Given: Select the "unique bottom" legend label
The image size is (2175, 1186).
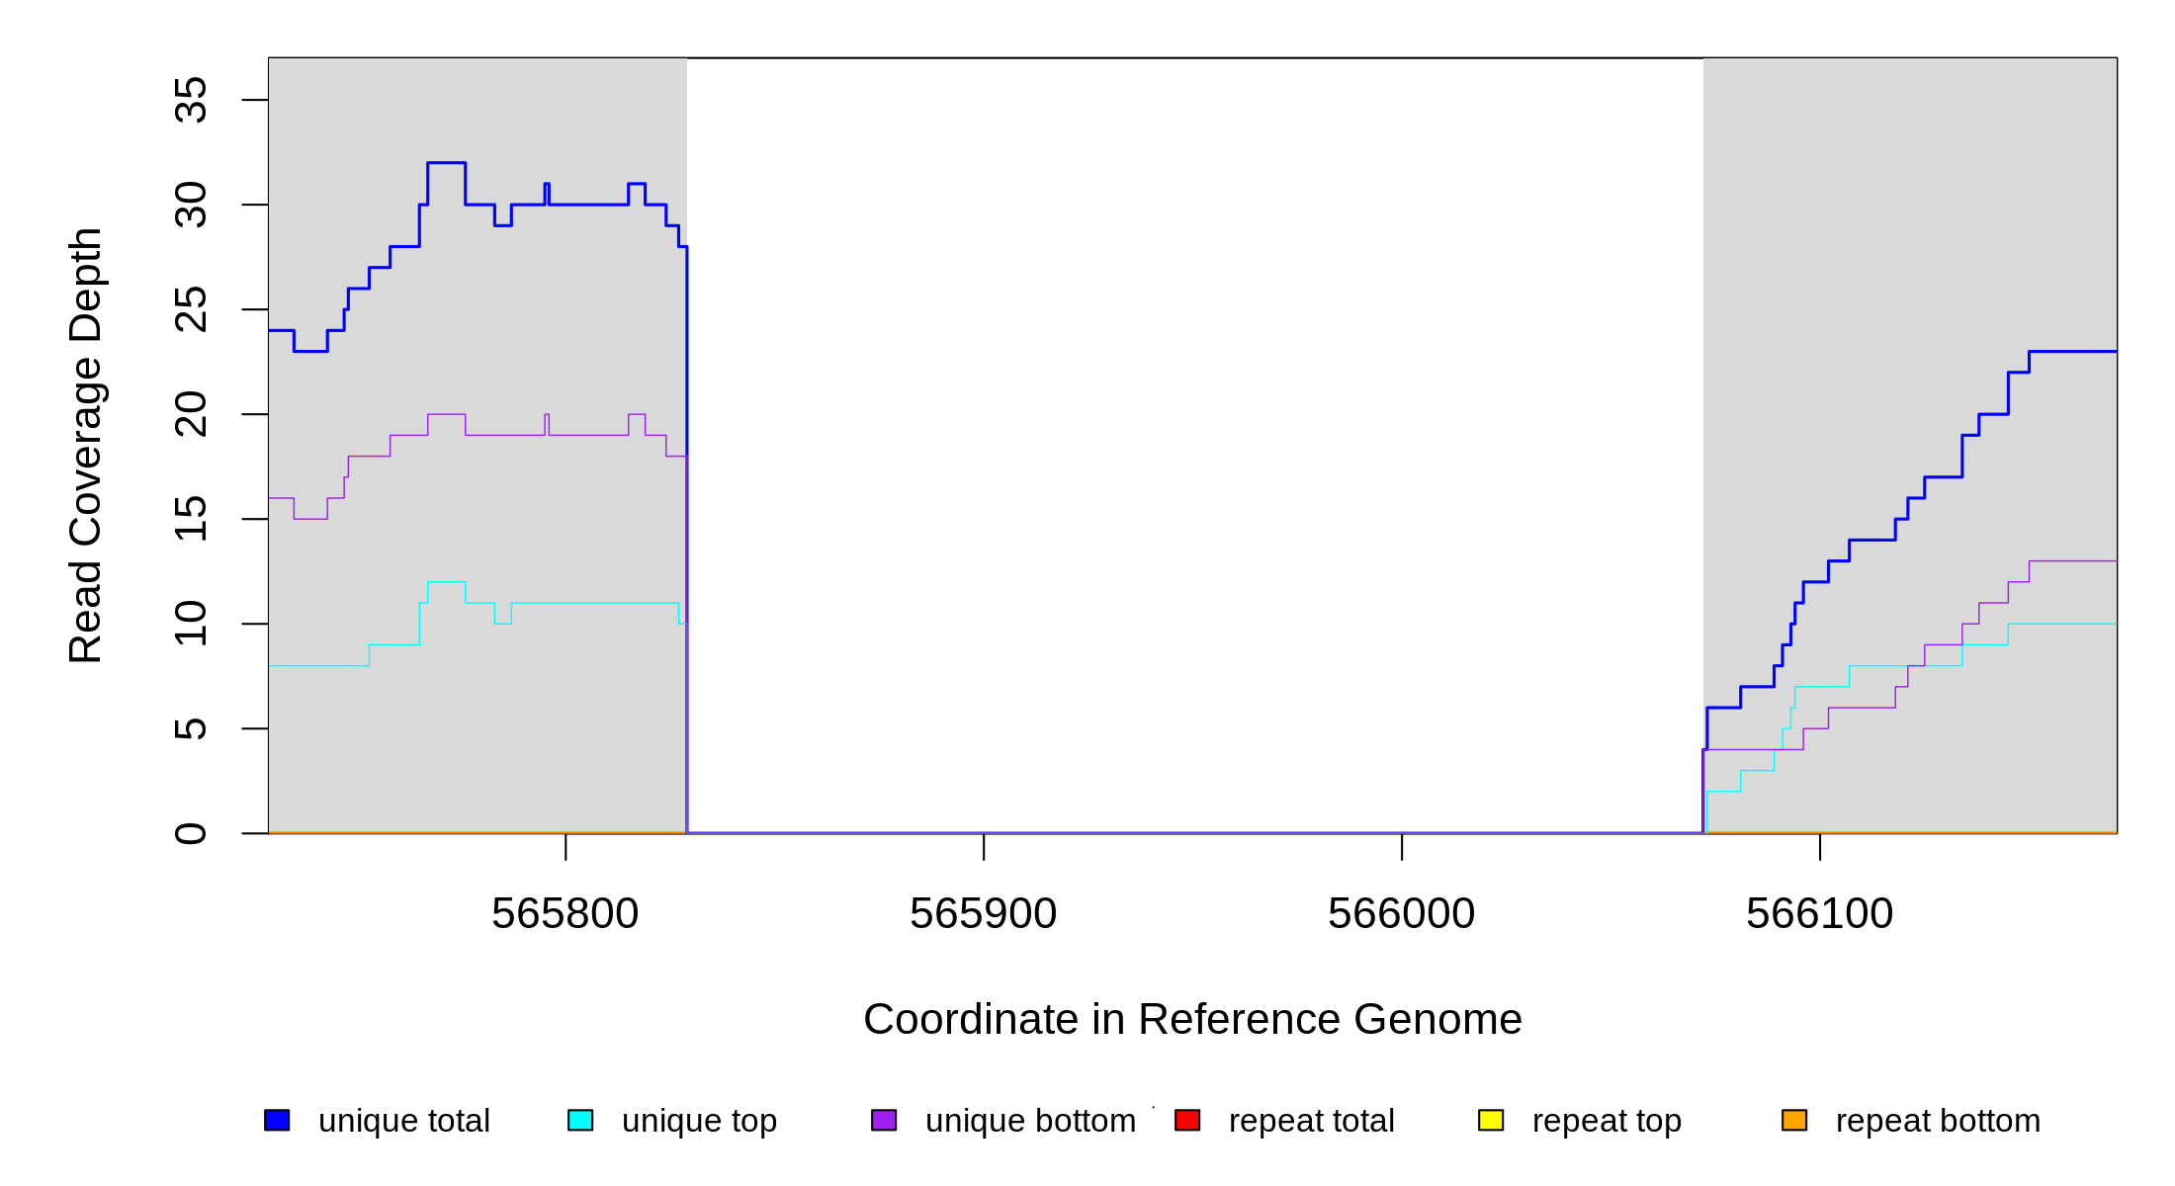Looking at the screenshot, I should pos(1030,1121).
